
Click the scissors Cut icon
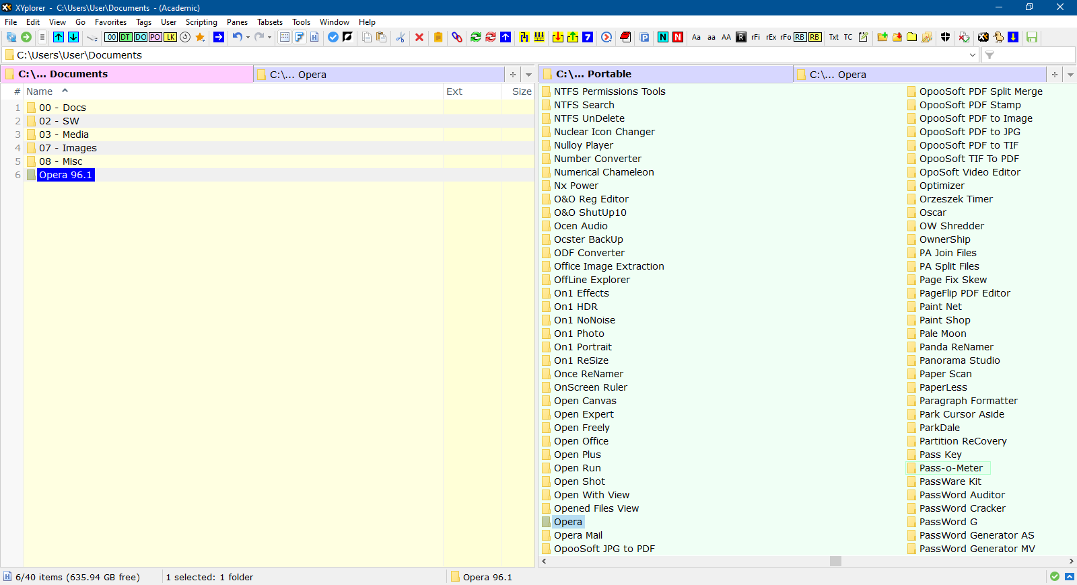(x=401, y=37)
